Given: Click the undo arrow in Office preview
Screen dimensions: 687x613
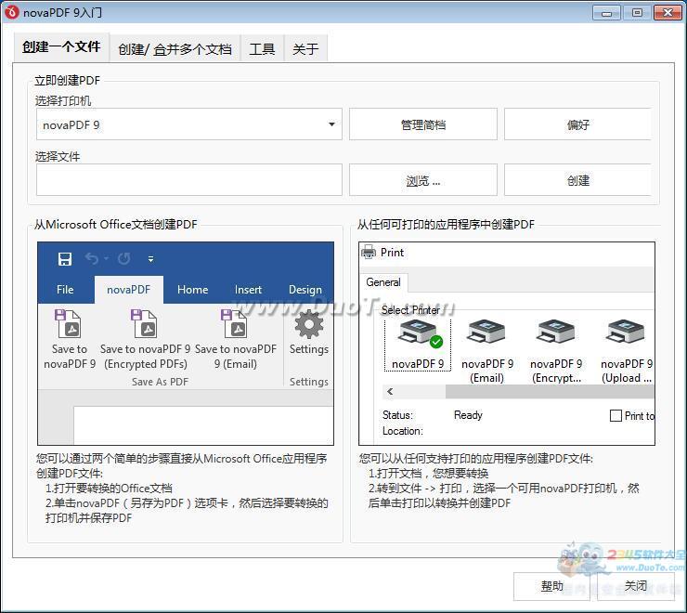Looking at the screenshot, I should (92, 259).
